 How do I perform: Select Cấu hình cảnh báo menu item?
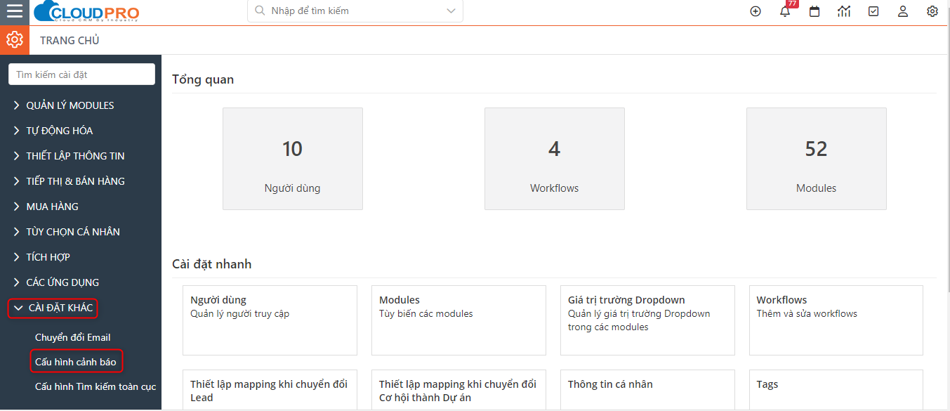coord(76,362)
